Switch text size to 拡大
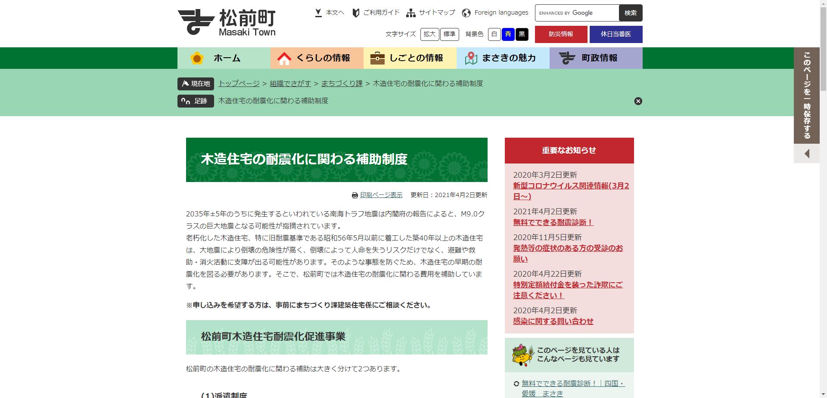The height and width of the screenshot is (398, 827). click(429, 34)
